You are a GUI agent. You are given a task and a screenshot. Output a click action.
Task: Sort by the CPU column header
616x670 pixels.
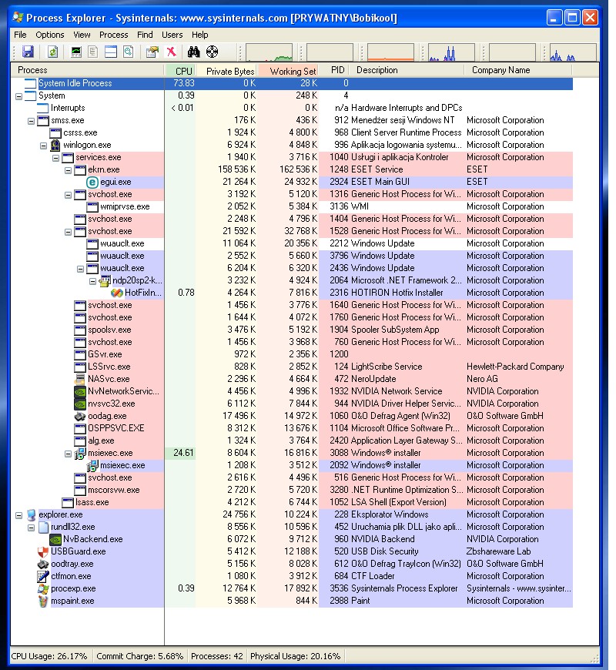(180, 70)
